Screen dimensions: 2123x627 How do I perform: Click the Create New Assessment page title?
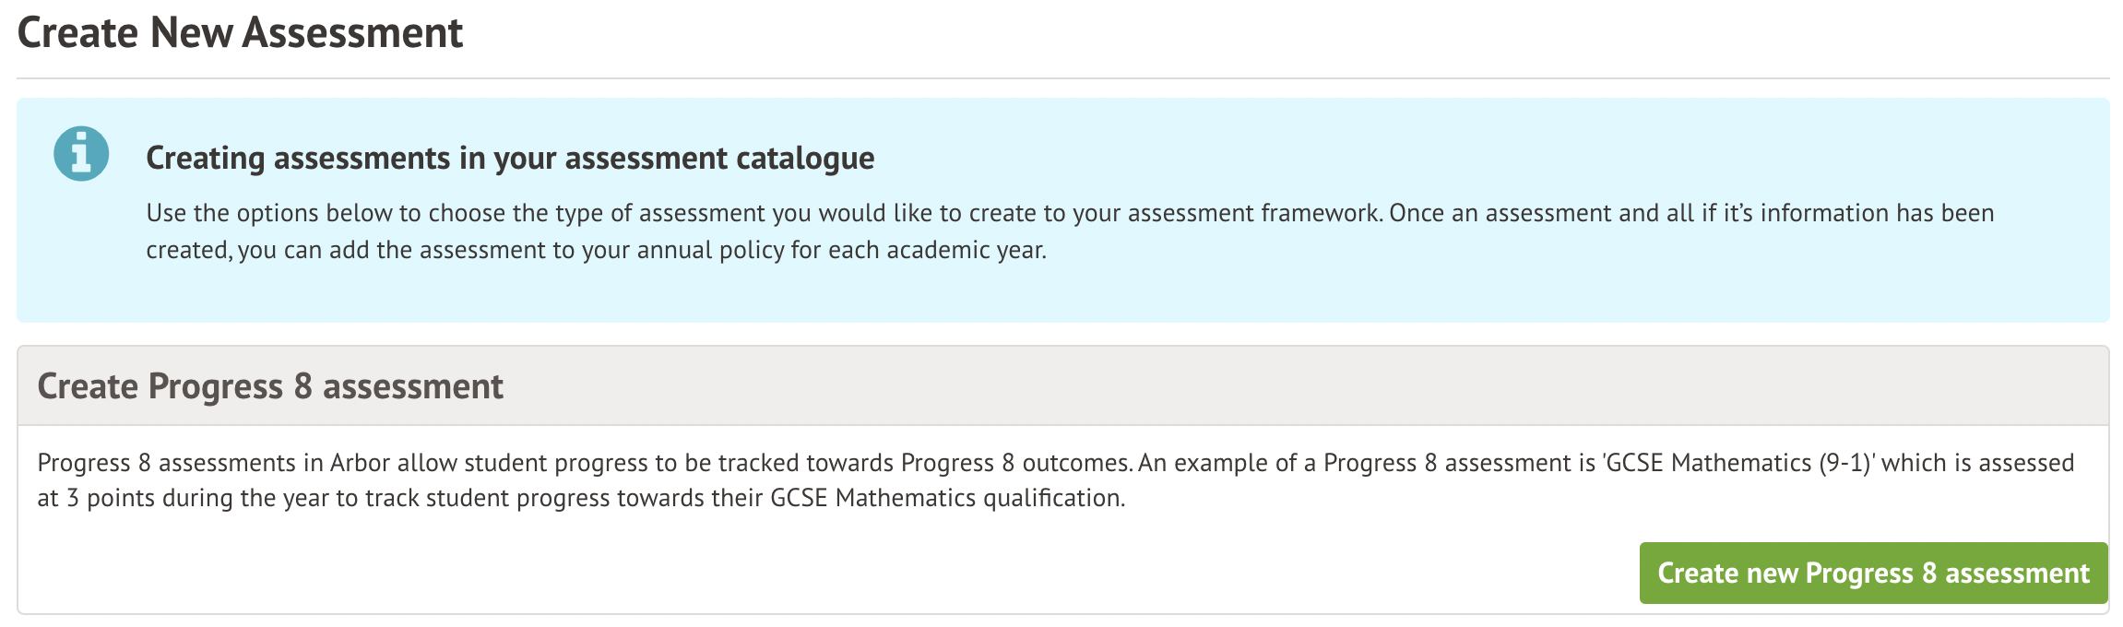pyautogui.click(x=240, y=33)
